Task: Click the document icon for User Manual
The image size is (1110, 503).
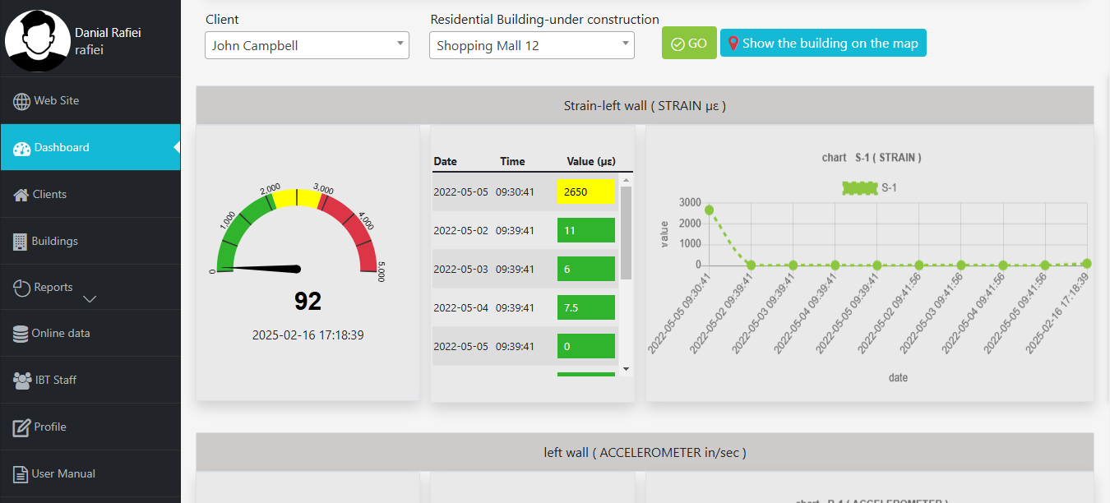Action: 20,474
